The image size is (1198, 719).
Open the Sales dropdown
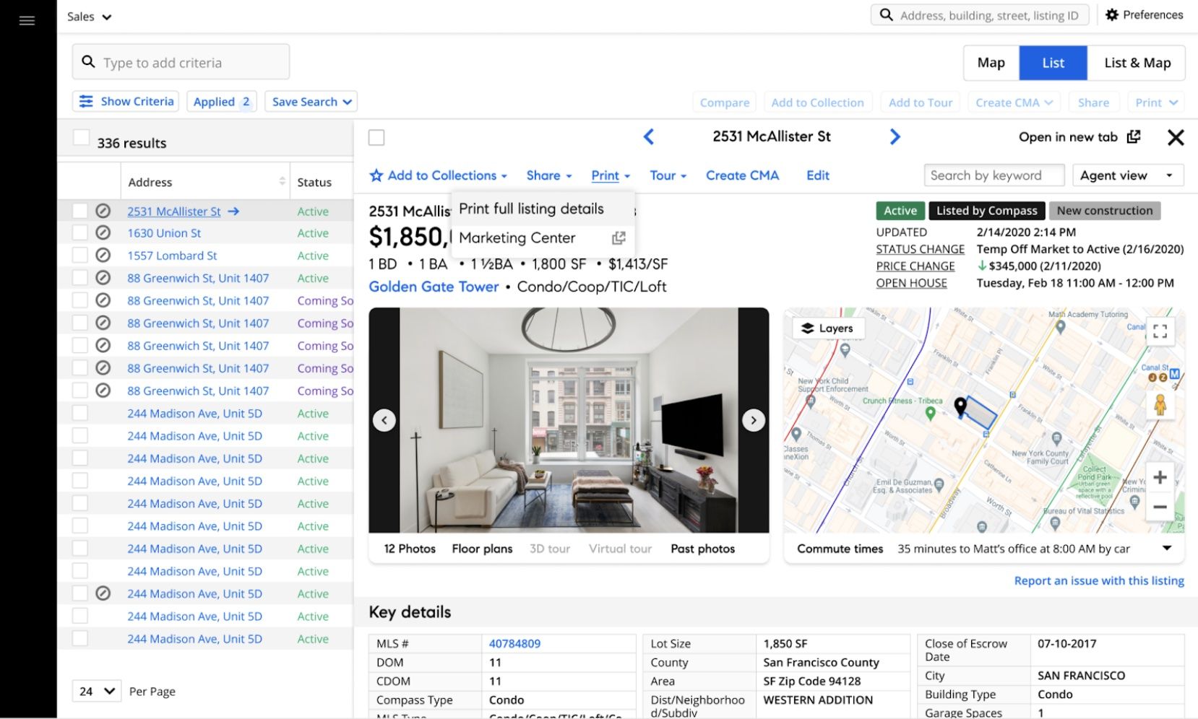pos(89,17)
